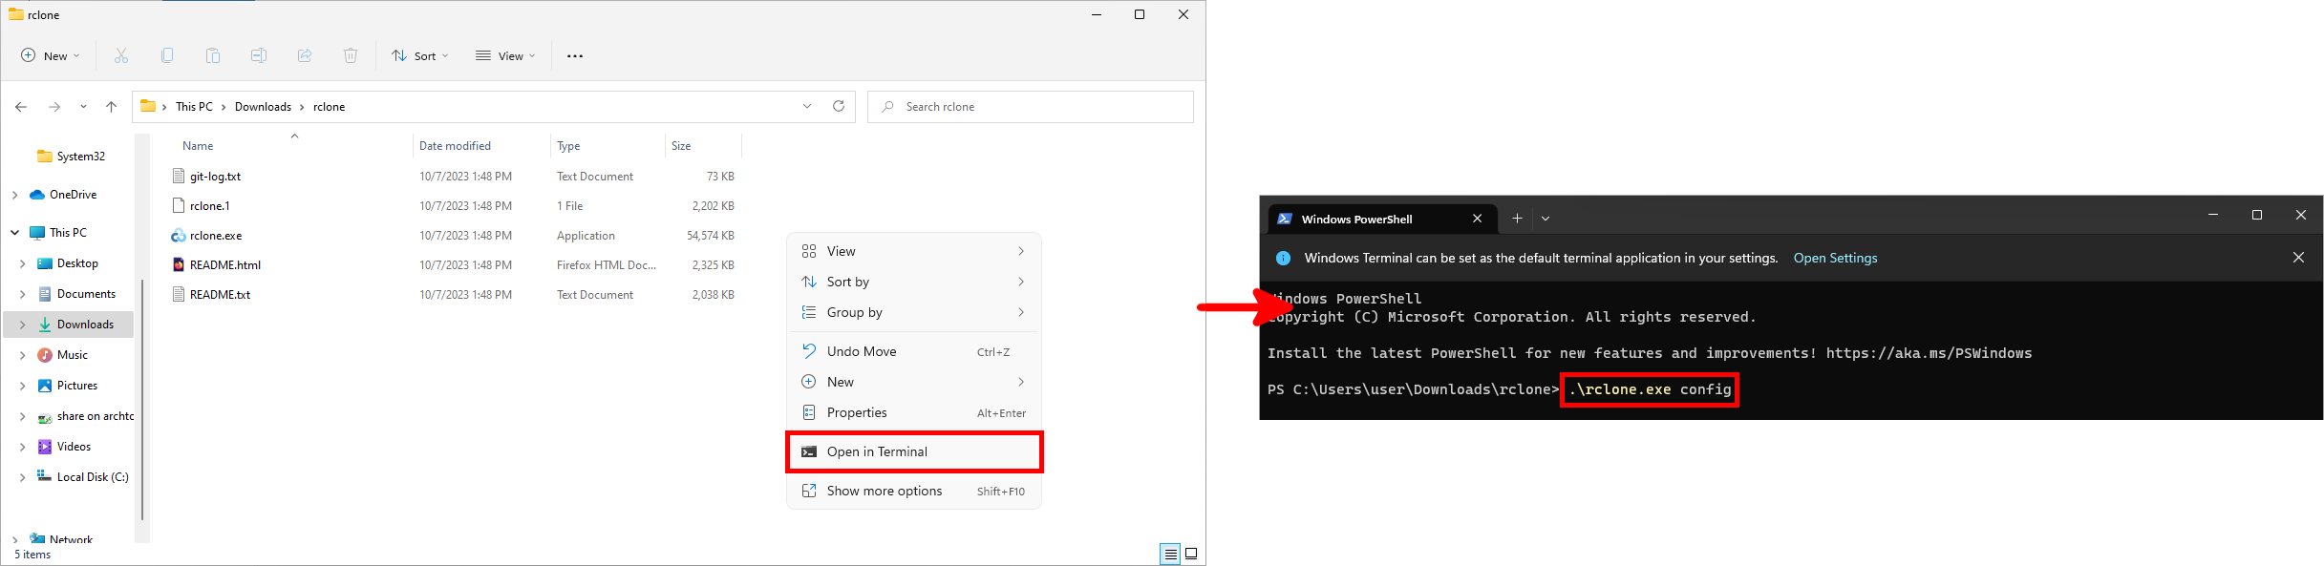Dismiss the default terminal info banner

(2298, 258)
